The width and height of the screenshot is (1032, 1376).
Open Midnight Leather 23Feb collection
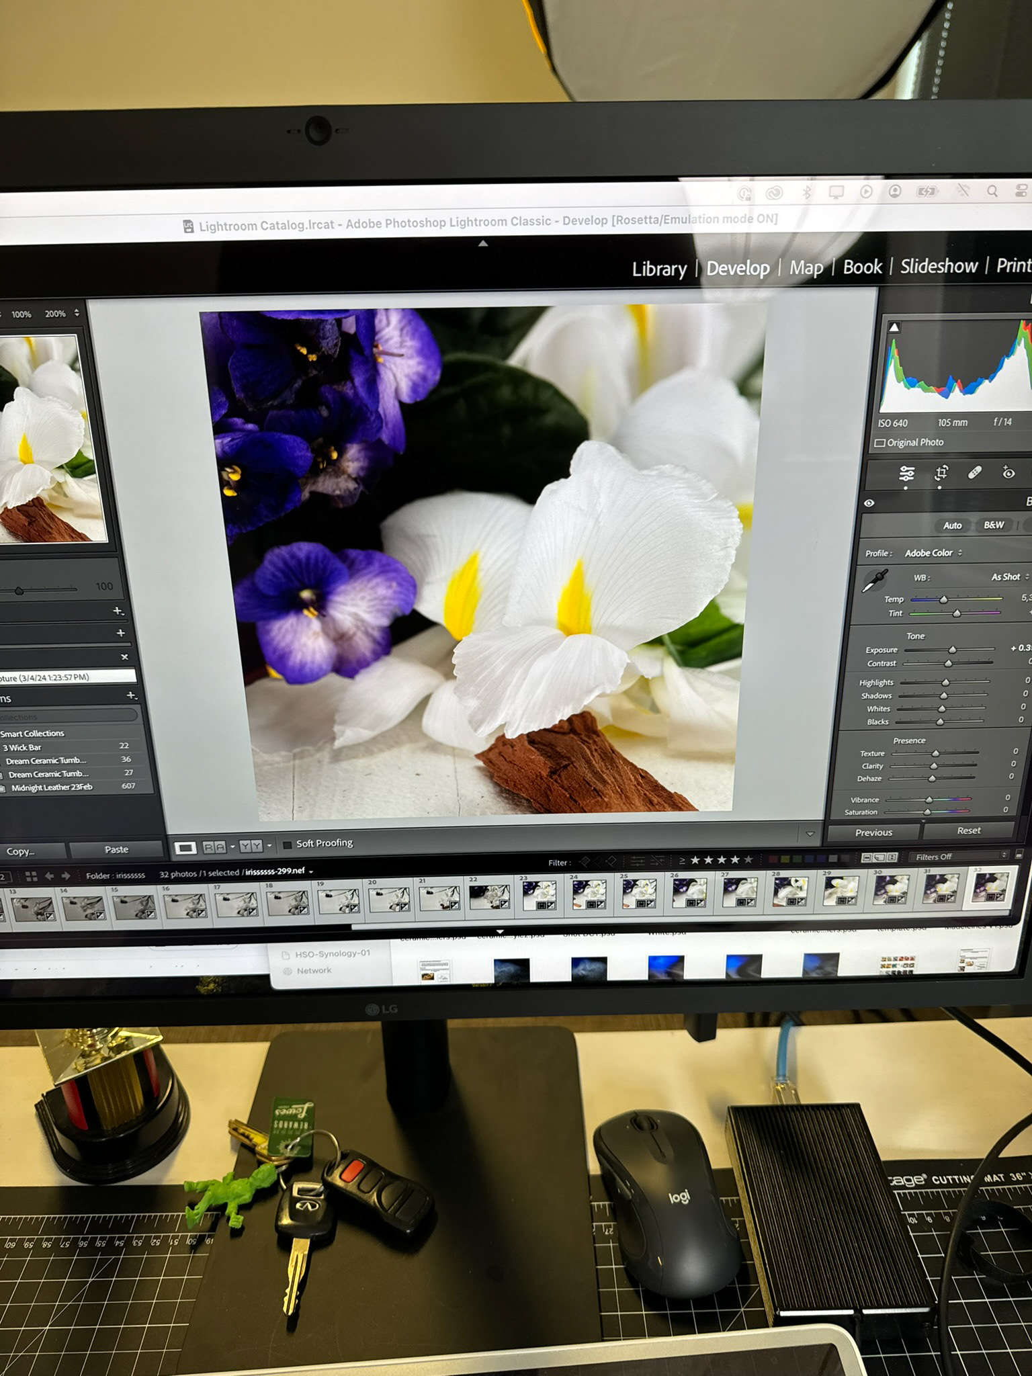52,787
